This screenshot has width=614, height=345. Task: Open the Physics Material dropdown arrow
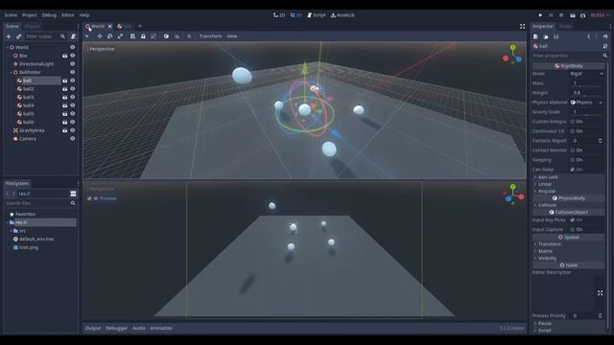601,103
